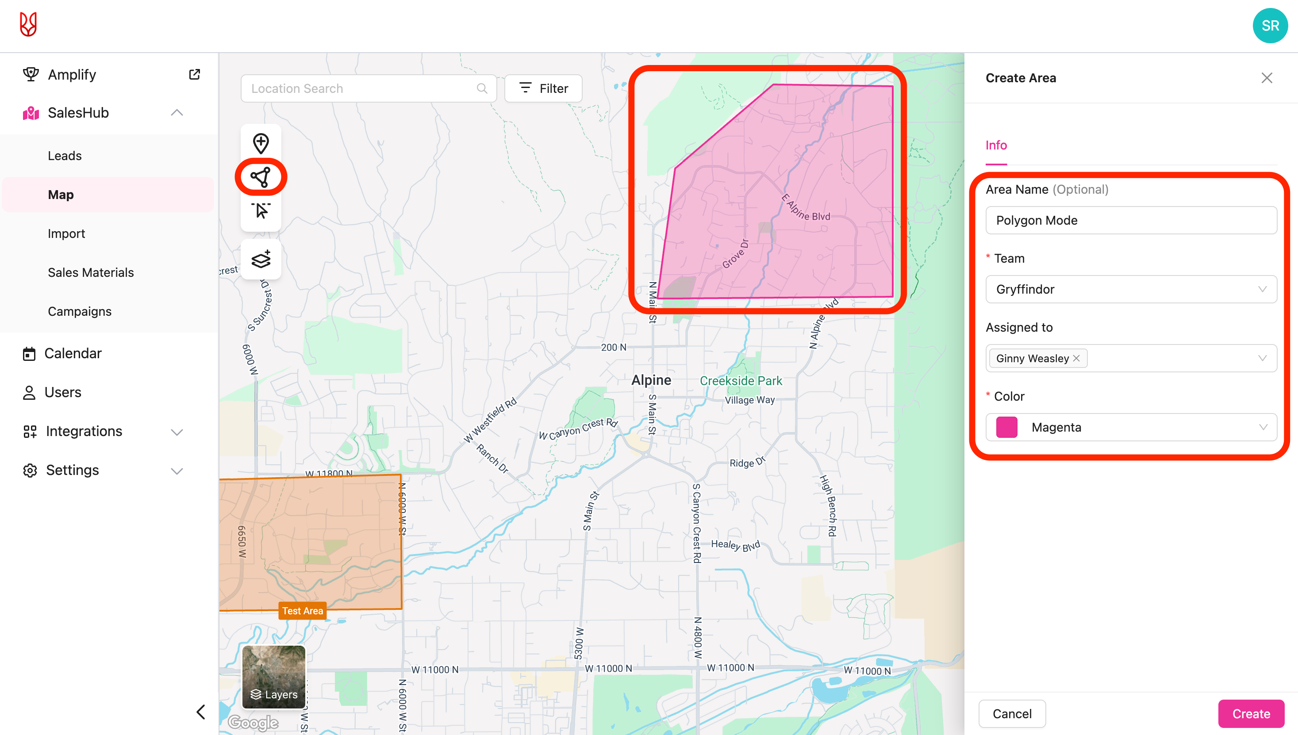1298x735 pixels.
Task: Open the Leads page
Action: click(65, 156)
